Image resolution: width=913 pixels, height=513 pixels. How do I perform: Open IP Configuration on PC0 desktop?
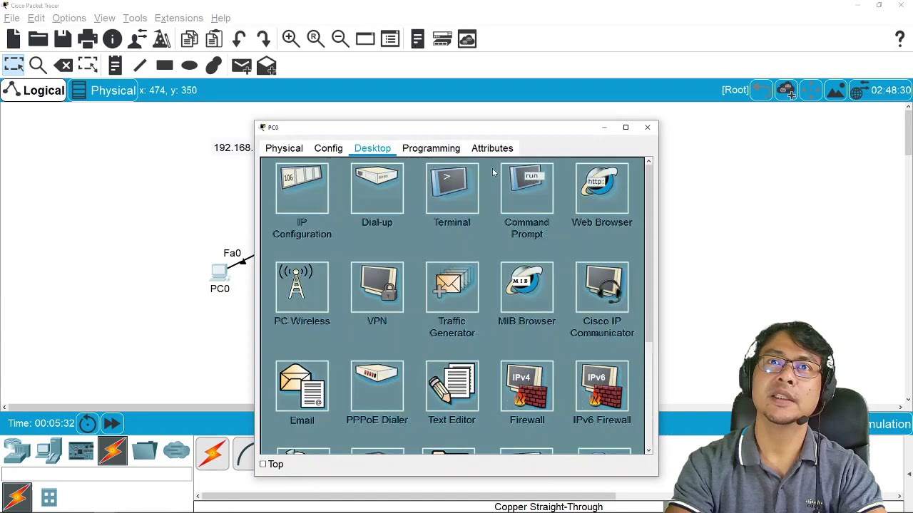[x=302, y=188]
